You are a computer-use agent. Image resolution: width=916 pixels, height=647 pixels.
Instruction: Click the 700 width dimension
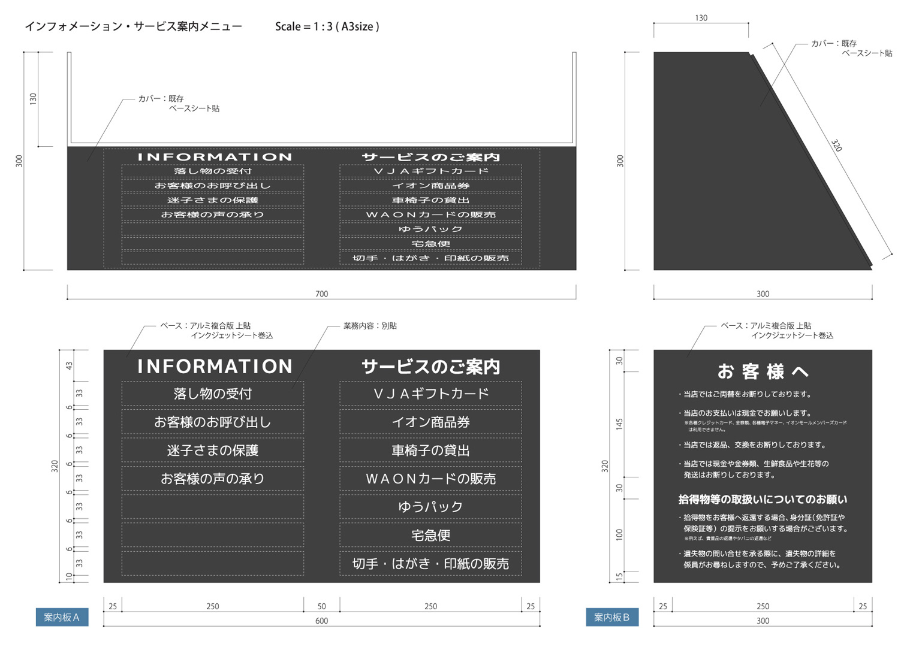click(x=321, y=294)
